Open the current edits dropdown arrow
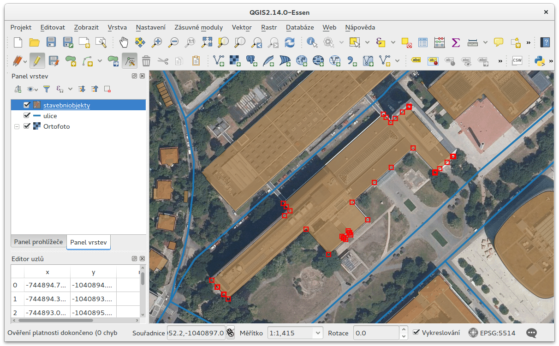The width and height of the screenshot is (559, 346). [x=25, y=60]
